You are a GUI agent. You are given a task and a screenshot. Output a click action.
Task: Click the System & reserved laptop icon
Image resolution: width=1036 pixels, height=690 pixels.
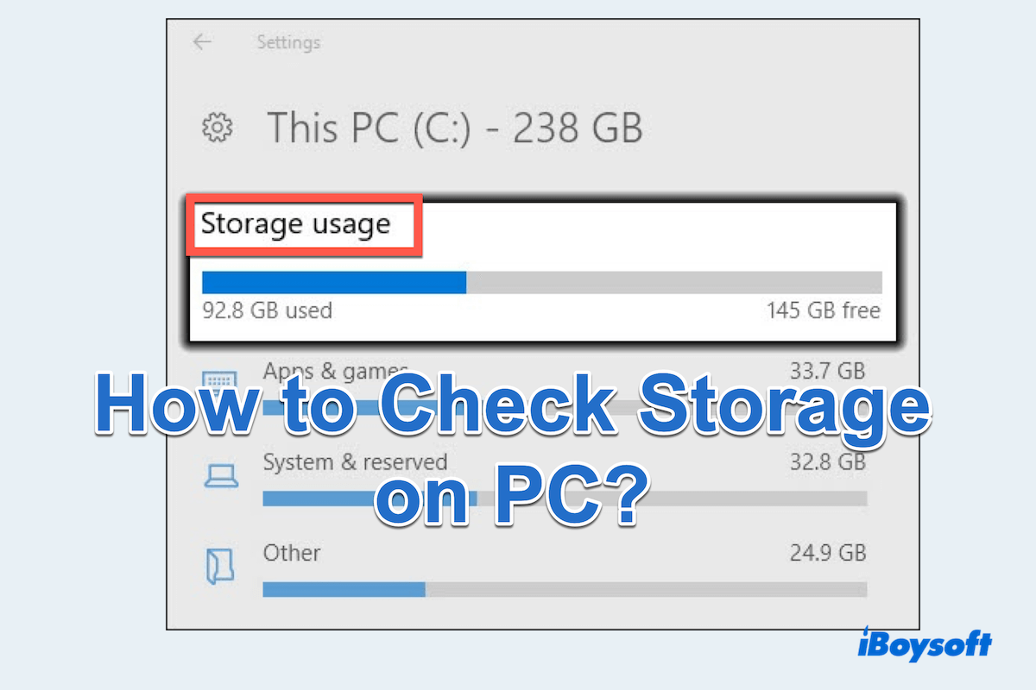click(x=222, y=474)
